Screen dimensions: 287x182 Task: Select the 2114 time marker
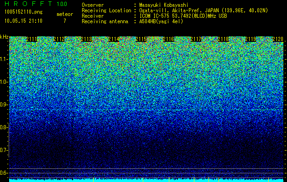pos(114,39)
